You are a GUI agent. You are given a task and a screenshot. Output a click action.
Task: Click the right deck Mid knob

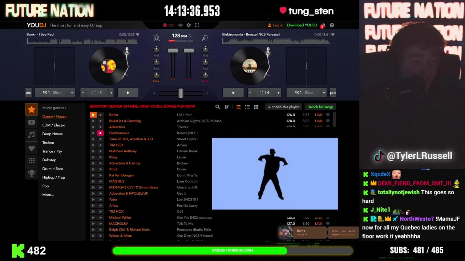205,50
